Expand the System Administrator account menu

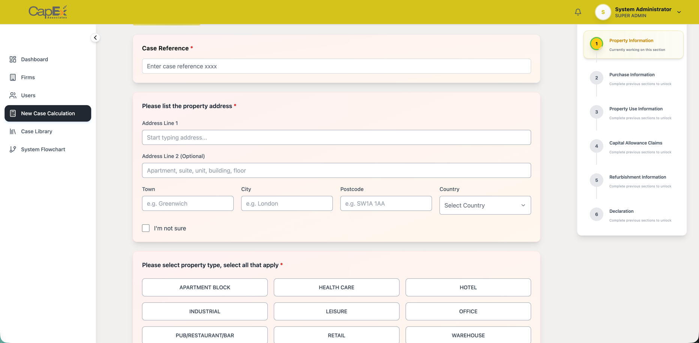[x=679, y=12]
